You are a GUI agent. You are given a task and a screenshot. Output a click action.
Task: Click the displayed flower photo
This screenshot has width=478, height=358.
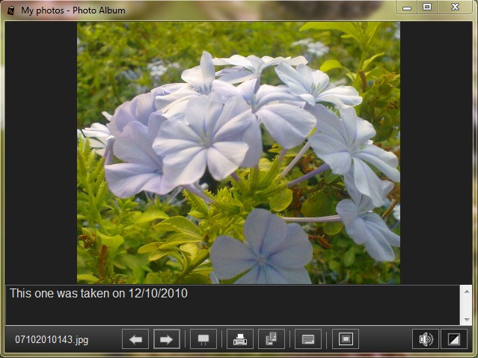tap(239, 152)
